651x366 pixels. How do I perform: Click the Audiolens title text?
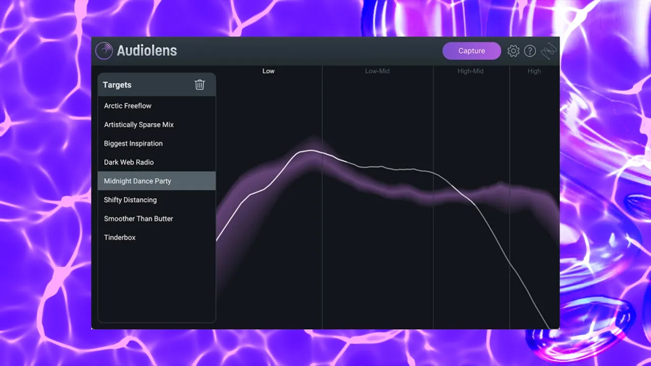pos(147,51)
